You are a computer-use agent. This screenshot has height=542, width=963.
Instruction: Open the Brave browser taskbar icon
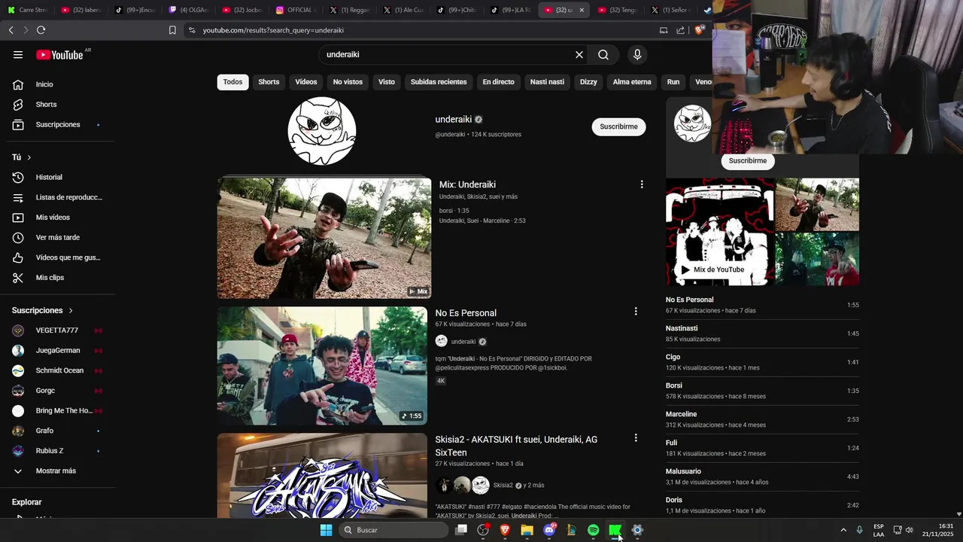[505, 530]
